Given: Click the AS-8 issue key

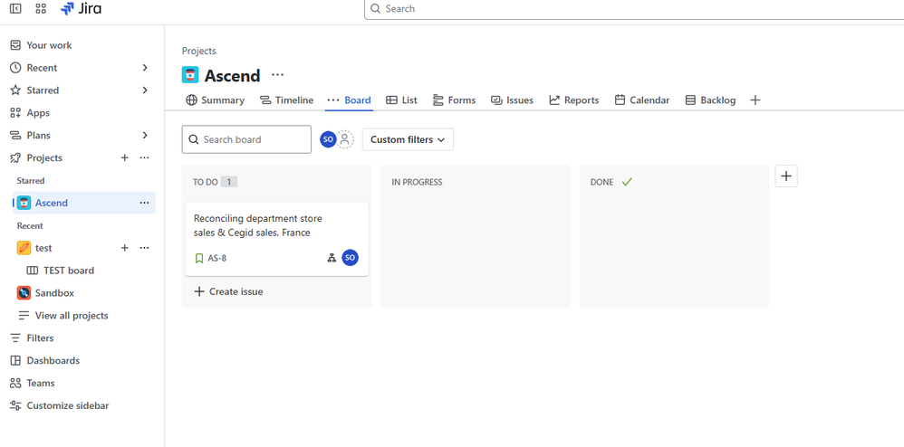Looking at the screenshot, I should pos(217,258).
